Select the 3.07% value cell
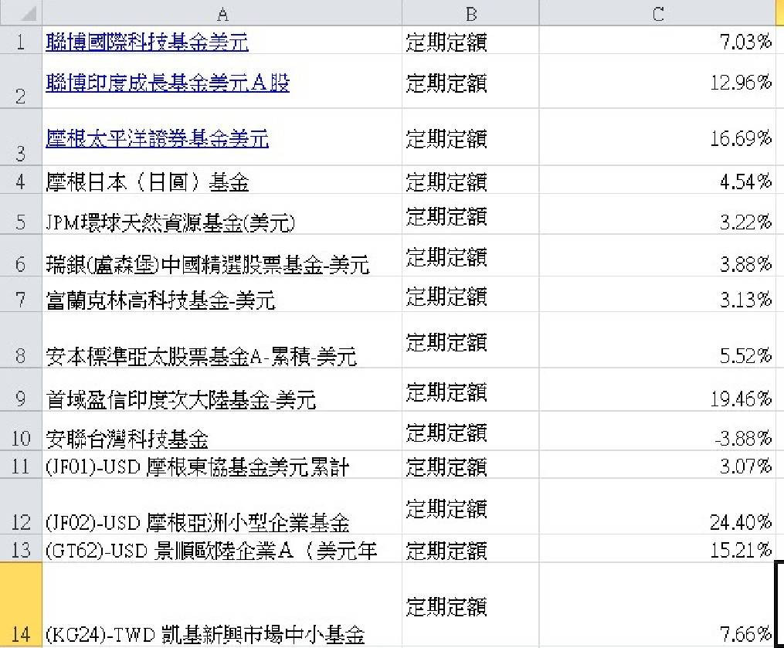This screenshot has height=648, width=784. click(x=657, y=464)
